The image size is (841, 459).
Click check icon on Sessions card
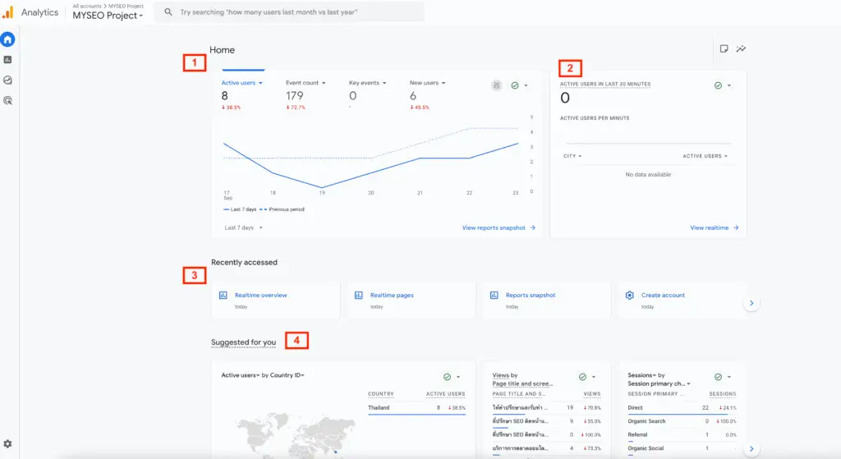point(718,377)
